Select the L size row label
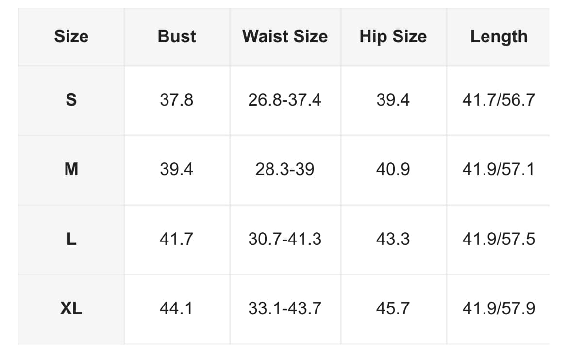568x354 pixels. pyautogui.click(x=71, y=239)
